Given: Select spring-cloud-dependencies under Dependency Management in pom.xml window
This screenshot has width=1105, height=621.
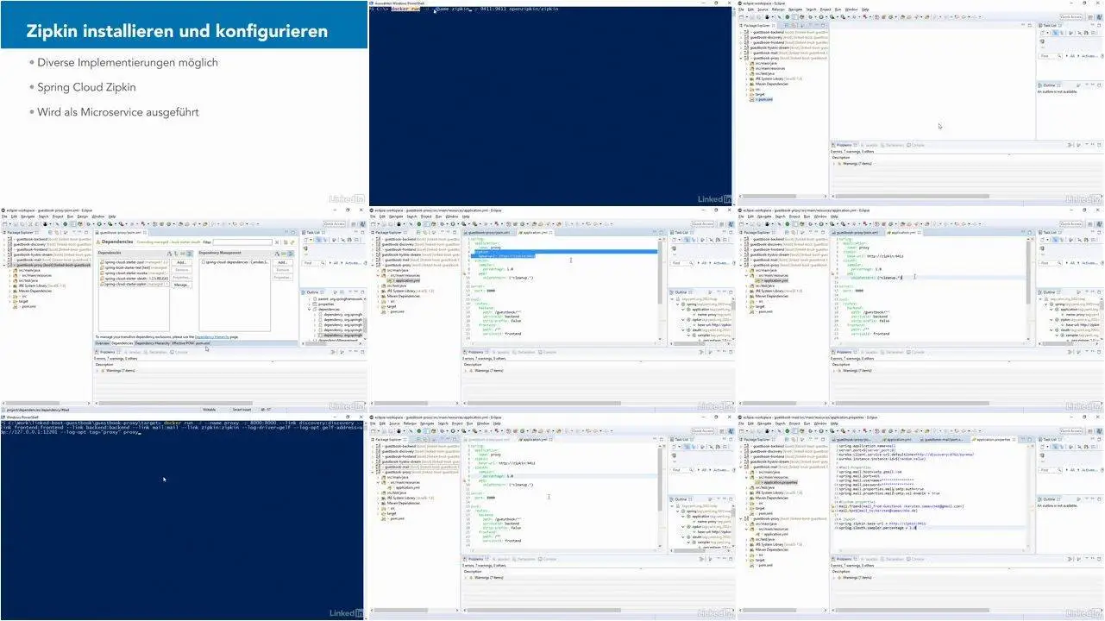Looking at the screenshot, I should (235, 262).
